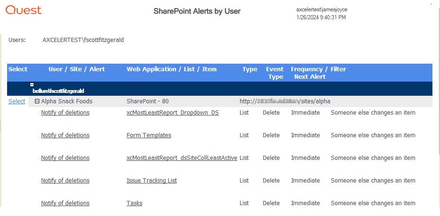Image resolution: width=440 pixels, height=216 pixels.
Task: Open Notify of deletions for Issue Tracking List
Action: click(65, 181)
